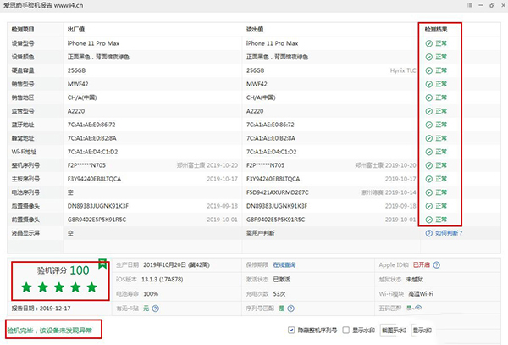This screenshot has width=508, height=345.
Task: Click the check icon in 电池序列号 row
Action: click(429, 192)
